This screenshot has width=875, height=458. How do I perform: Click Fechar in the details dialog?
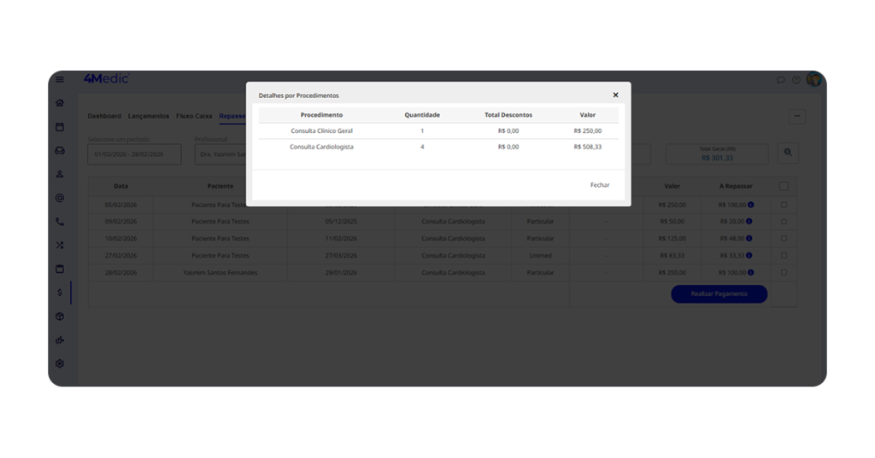[x=600, y=185]
